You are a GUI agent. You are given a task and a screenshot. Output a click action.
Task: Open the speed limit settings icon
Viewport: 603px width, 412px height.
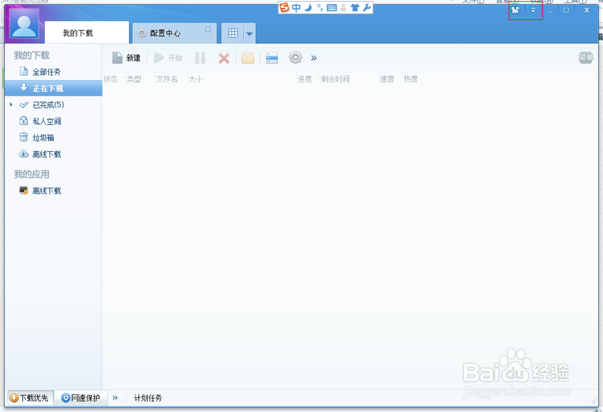pos(271,57)
